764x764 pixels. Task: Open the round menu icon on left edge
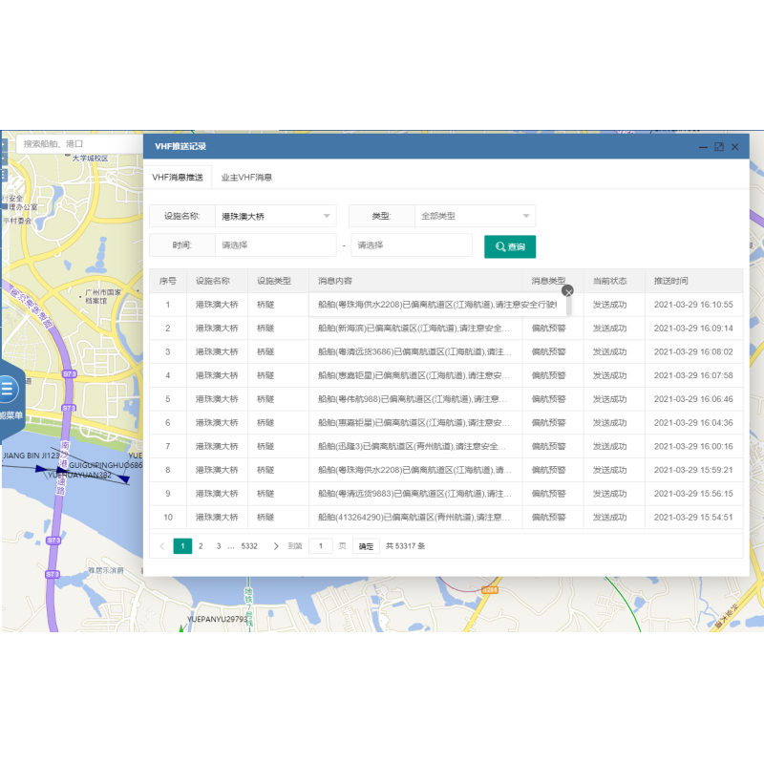(x=8, y=389)
